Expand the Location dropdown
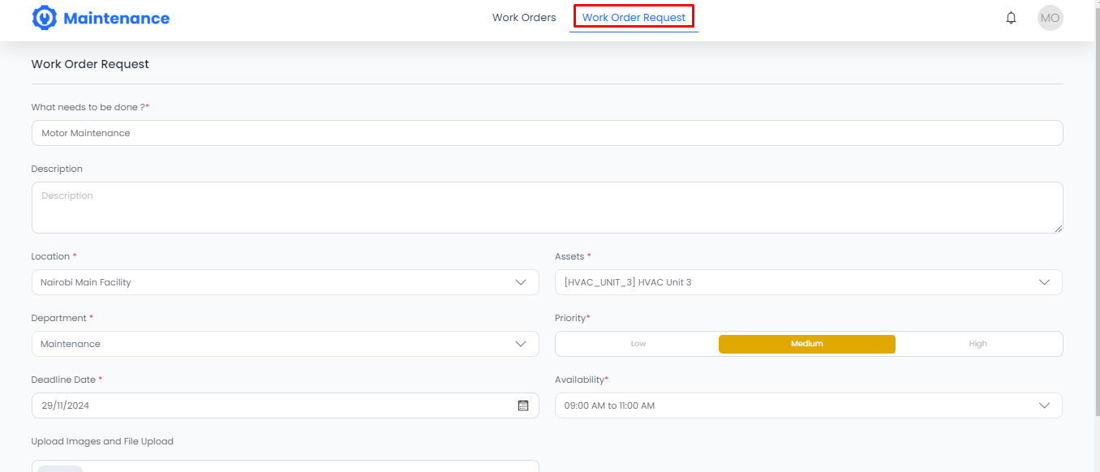Screen dimensions: 1100x472 click(285, 282)
